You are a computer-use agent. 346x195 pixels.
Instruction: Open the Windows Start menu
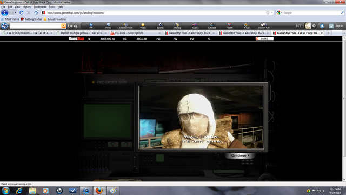coord(6,191)
